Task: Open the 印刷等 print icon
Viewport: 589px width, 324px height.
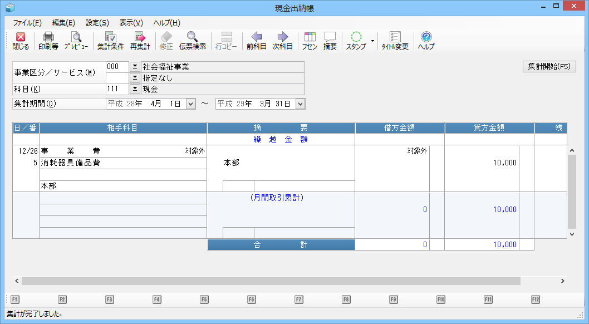Action: (48, 41)
